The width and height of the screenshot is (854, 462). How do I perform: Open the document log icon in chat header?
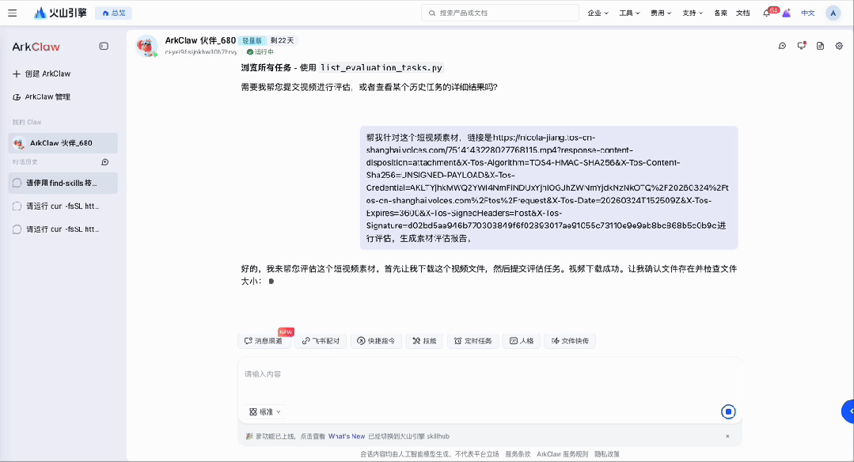[820, 46]
